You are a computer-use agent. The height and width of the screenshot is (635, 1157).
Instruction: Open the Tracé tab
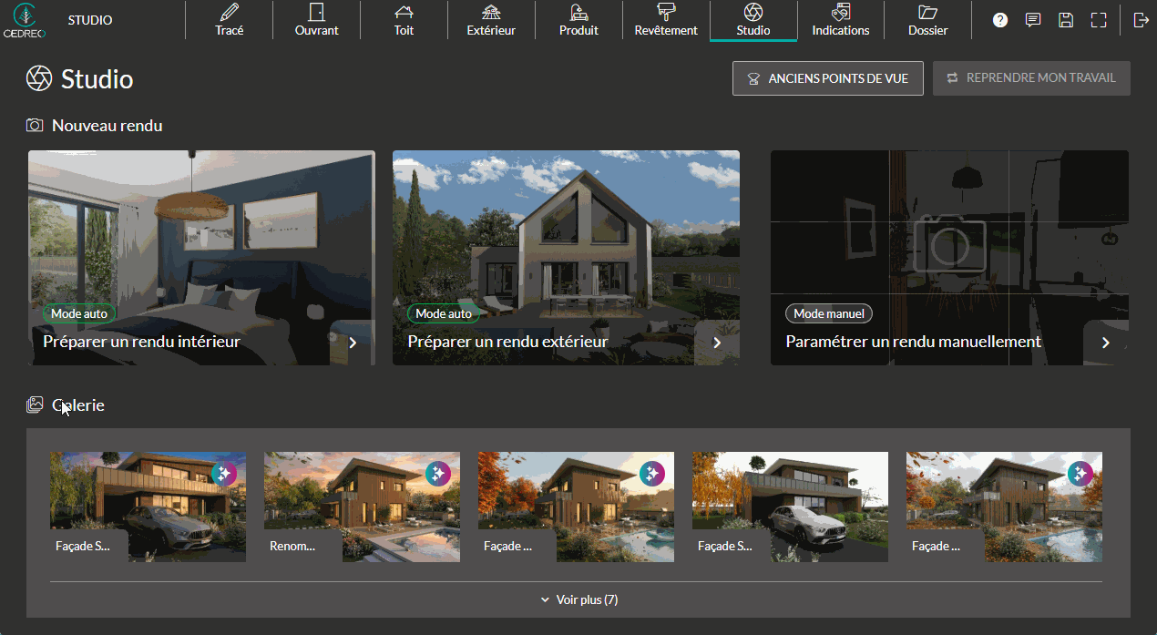230,20
